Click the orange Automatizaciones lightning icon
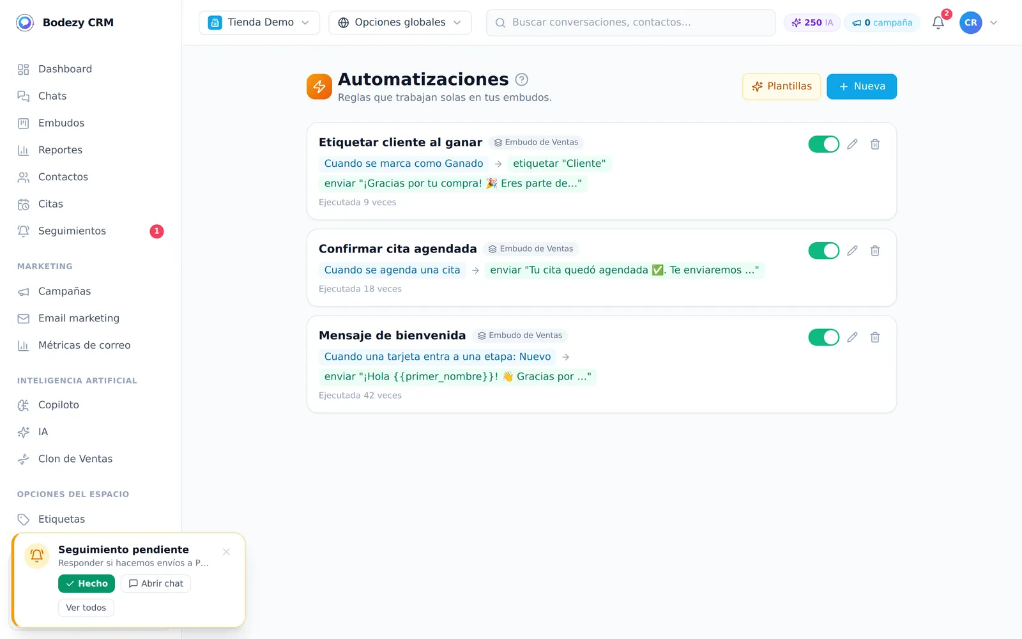1022x639 pixels. click(x=319, y=87)
